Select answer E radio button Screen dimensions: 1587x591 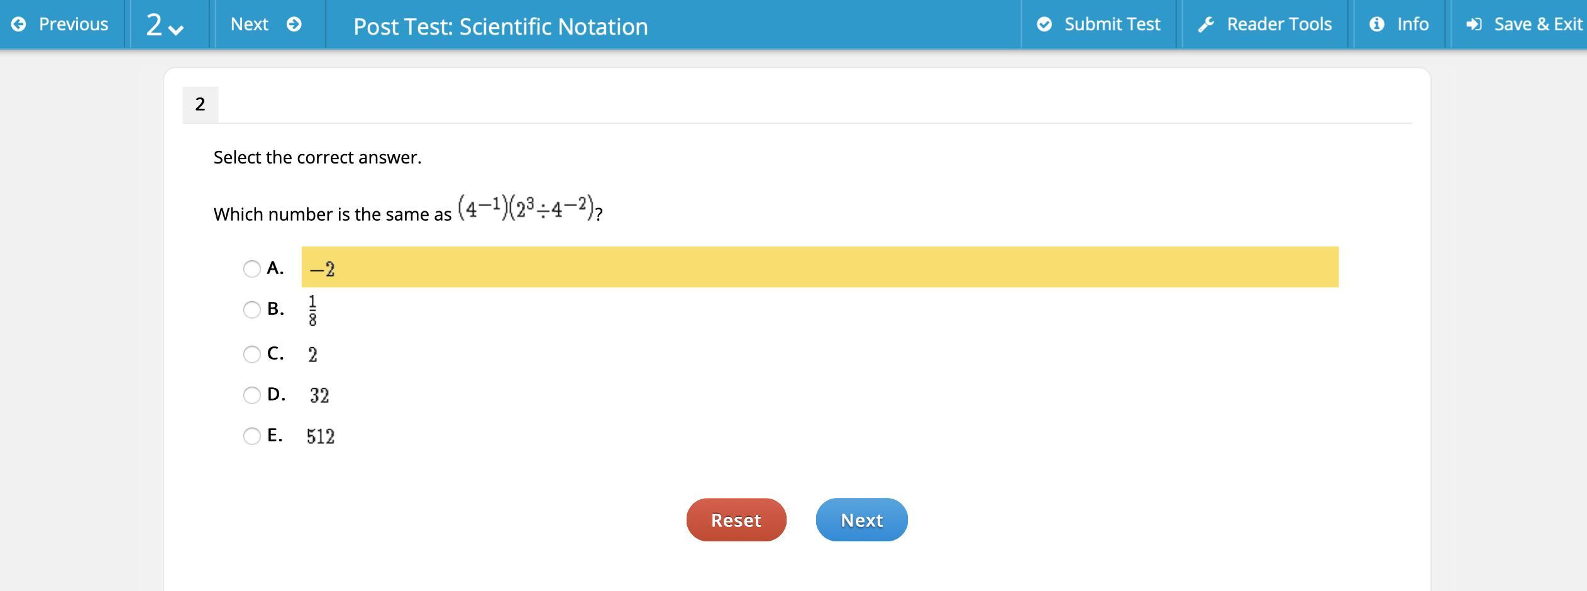click(252, 436)
